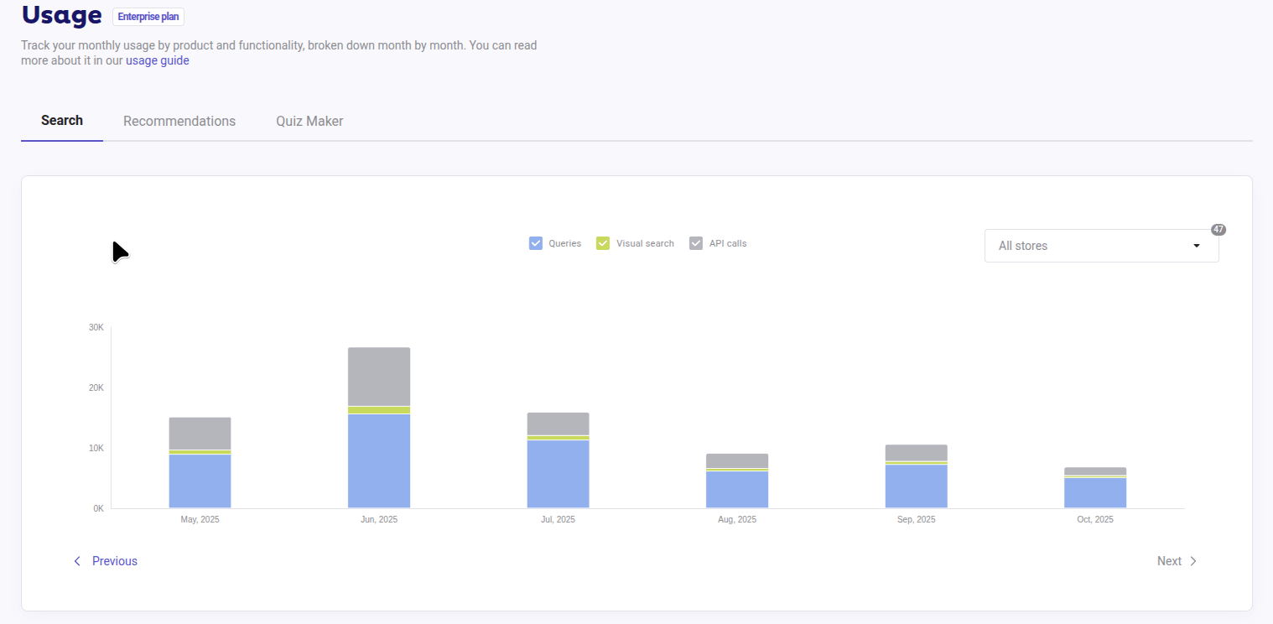Click the Enterprise plan badge
Image resolution: width=1273 pixels, height=624 pixels.
tap(148, 17)
